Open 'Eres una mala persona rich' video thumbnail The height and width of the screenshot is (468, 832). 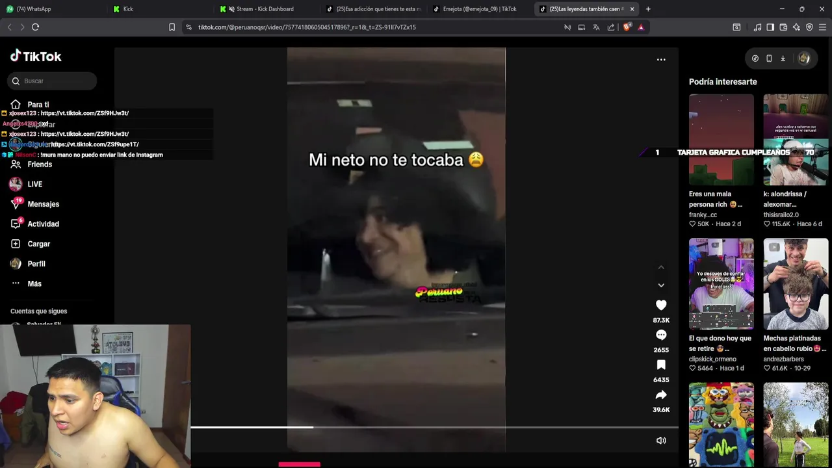point(721,140)
